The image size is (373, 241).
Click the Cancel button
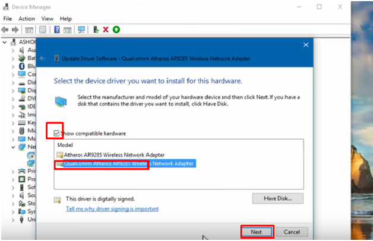pos(292,232)
